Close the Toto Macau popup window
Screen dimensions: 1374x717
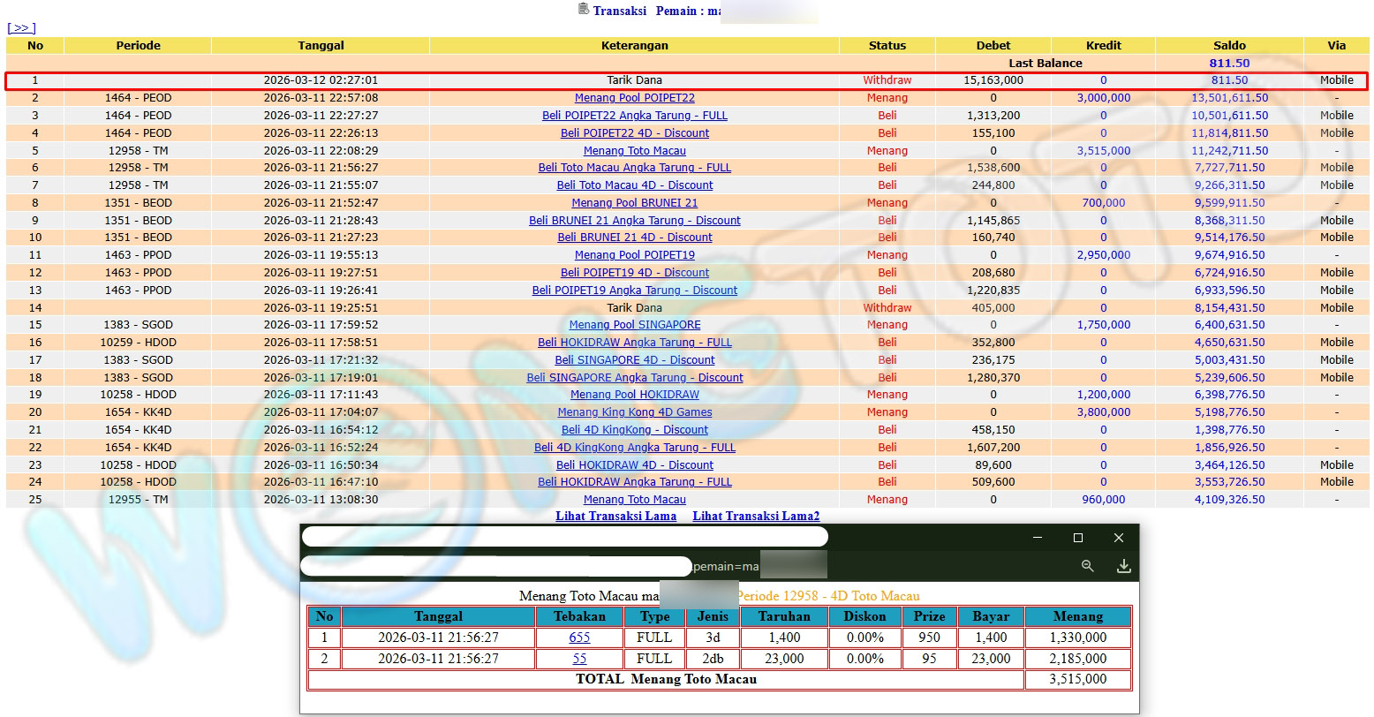[x=1118, y=538]
